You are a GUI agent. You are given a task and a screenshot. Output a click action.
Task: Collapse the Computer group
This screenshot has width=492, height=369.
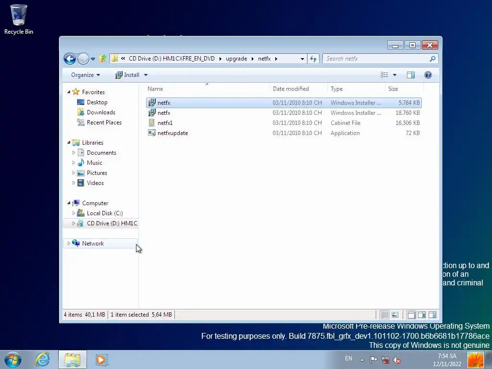tap(69, 203)
